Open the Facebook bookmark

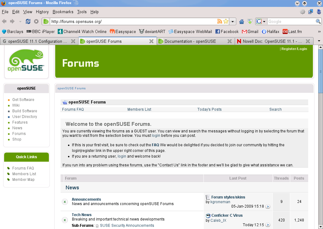[227, 31]
